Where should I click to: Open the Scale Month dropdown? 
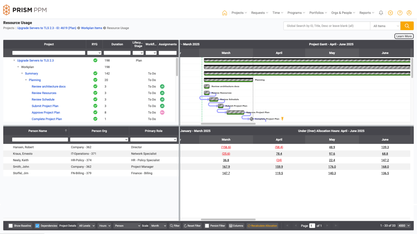pyautogui.click(x=159, y=226)
